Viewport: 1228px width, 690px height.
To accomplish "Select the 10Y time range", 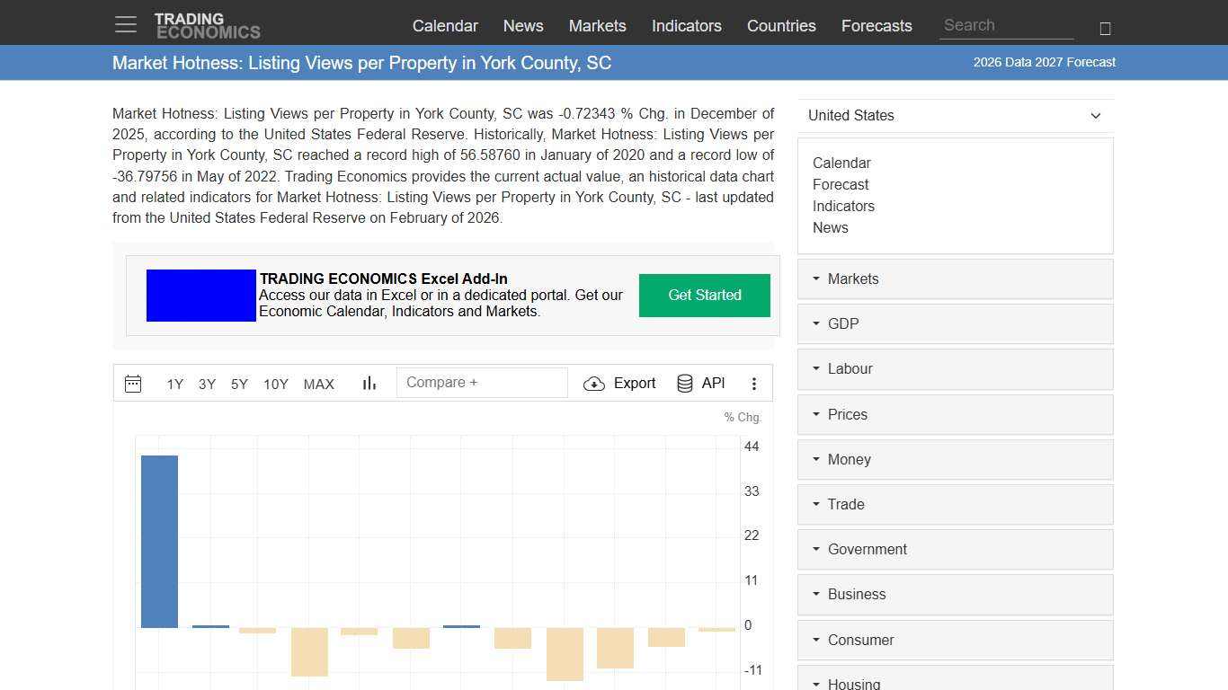I will click(275, 384).
